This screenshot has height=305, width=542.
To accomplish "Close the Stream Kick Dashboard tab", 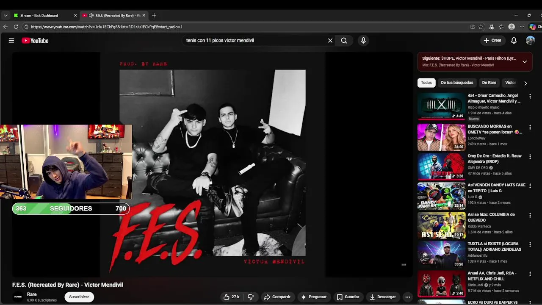I will (75, 15).
